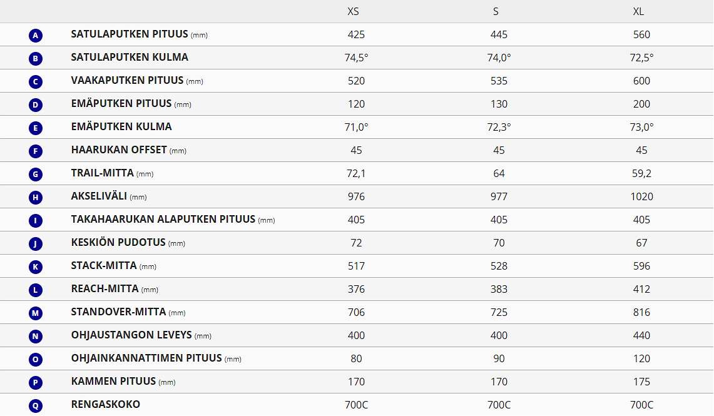Click the letter O badge icon

coord(36,360)
